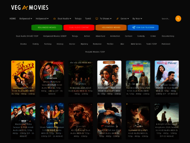Open the Pakistani category link

click(x=166, y=44)
